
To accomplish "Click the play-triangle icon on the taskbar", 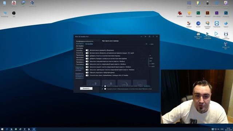I will tap(29, 129).
